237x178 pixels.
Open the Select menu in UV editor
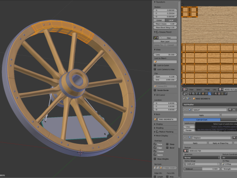point(199,89)
